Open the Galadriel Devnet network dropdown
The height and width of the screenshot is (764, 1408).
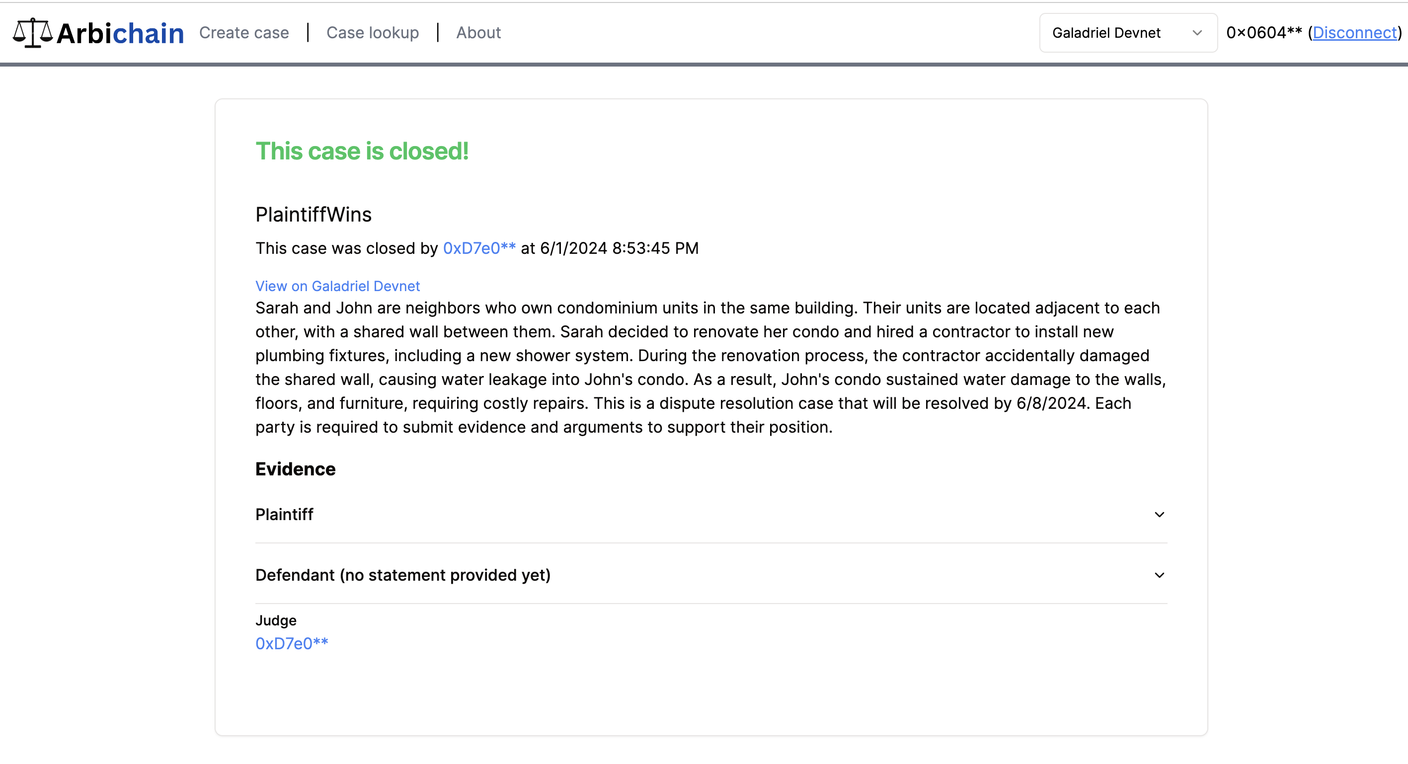(x=1127, y=33)
